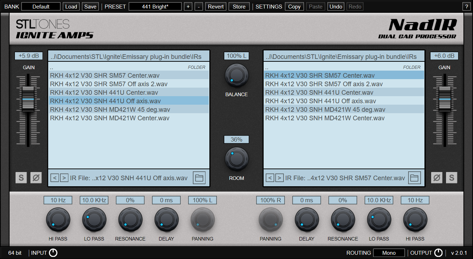
Task: Select 441U Center.wav in left list
Action: click(129, 93)
